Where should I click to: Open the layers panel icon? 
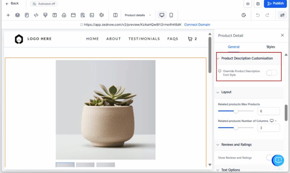17,15
